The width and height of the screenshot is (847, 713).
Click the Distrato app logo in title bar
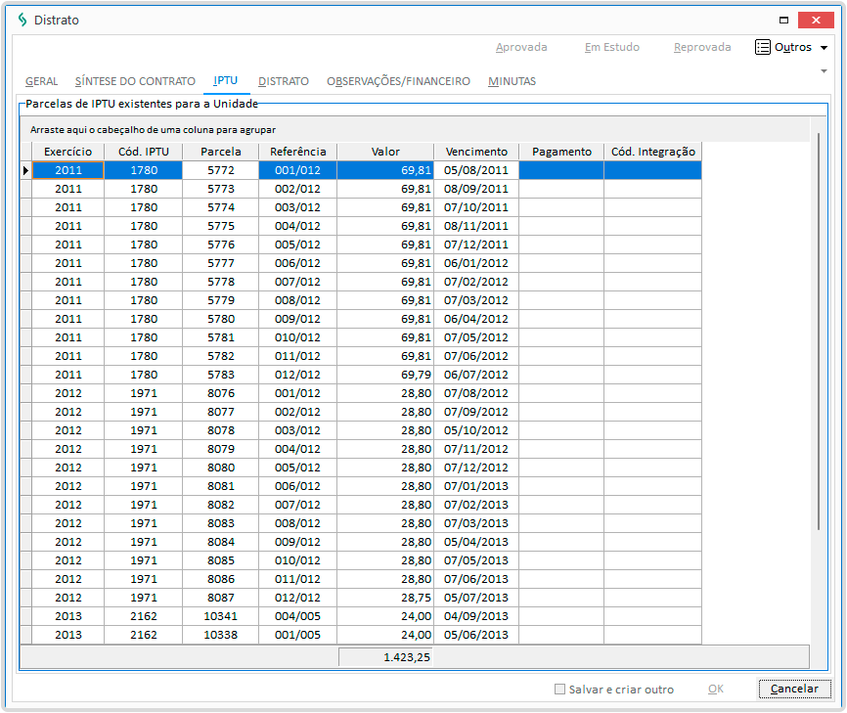click(22, 20)
